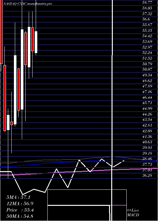Click the 5MA : 57.1 readout
158x221 pixels.
tap(18, 197)
